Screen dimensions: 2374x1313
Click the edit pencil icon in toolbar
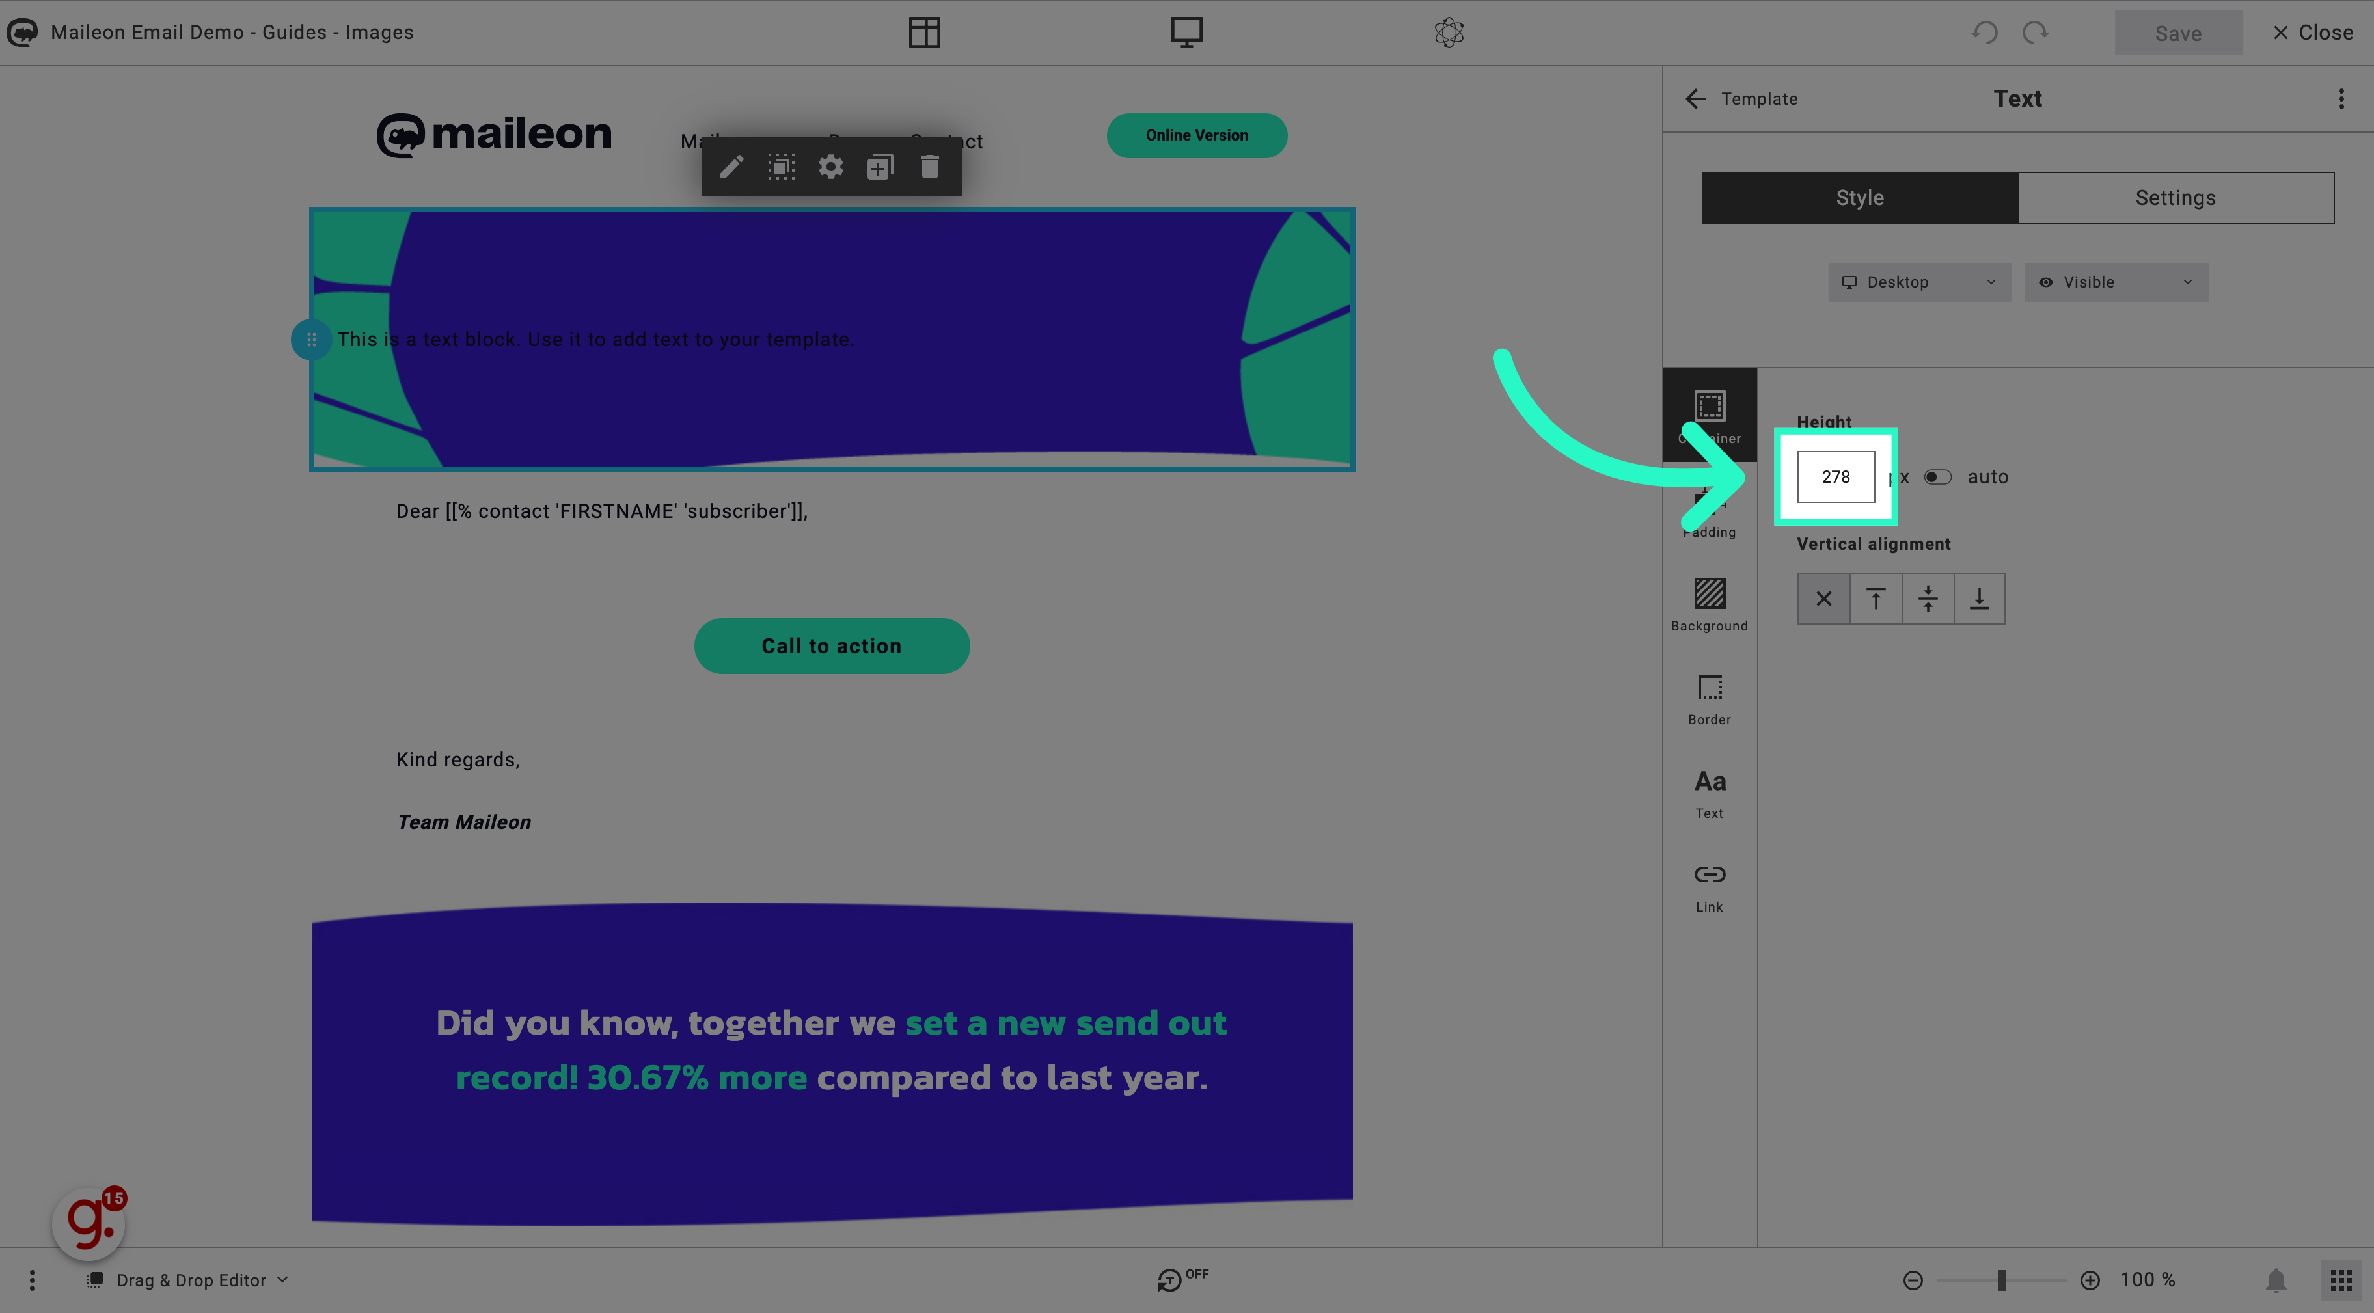tap(731, 167)
